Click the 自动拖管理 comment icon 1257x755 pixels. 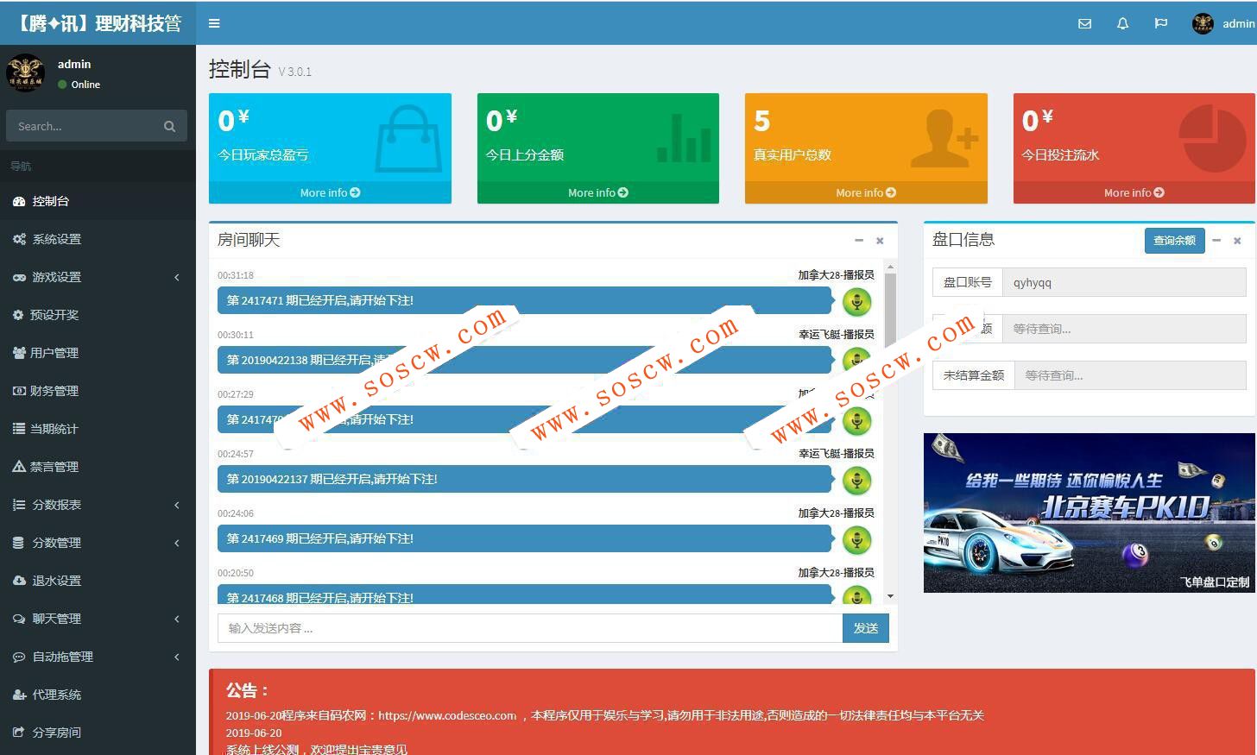(x=19, y=657)
